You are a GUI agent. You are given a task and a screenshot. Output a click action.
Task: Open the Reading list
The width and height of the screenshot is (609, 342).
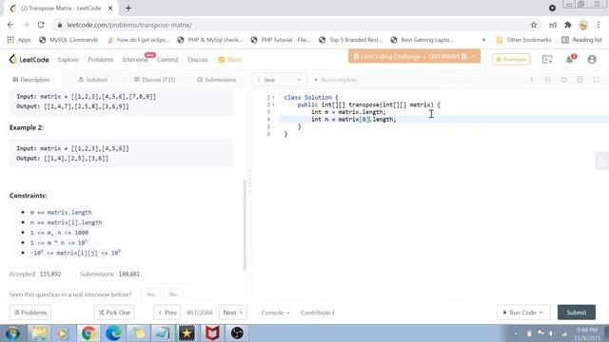pyautogui.click(x=581, y=40)
